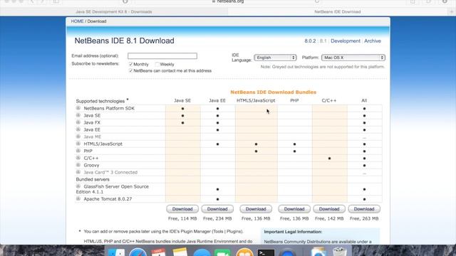Open the Development builds link
This screenshot has height=256, width=456.
click(x=346, y=41)
